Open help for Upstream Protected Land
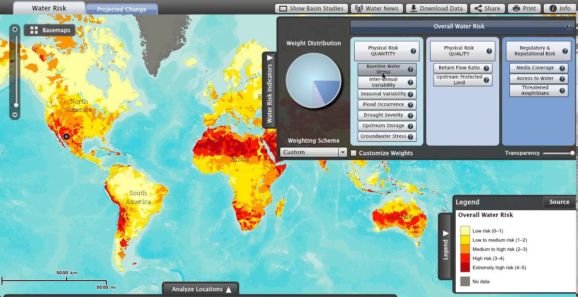Screen dimensions: 578x297 486,80
